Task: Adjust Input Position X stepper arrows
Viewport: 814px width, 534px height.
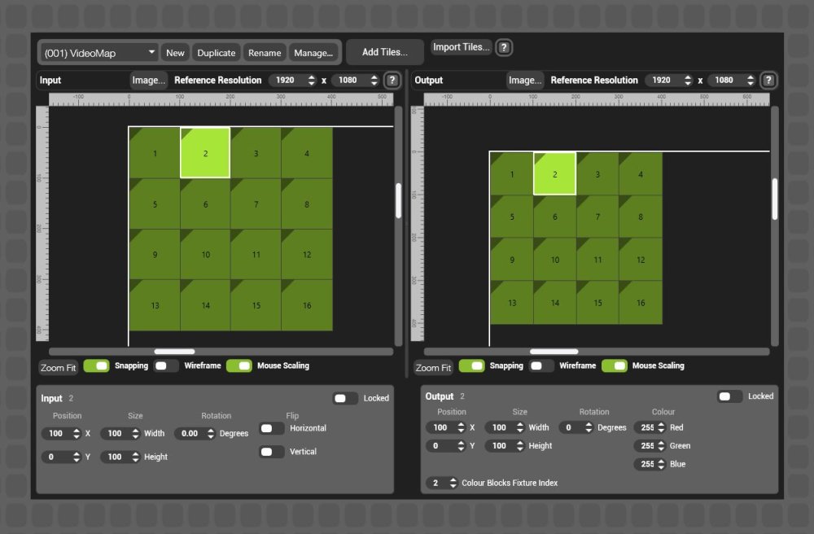Action: tap(77, 433)
